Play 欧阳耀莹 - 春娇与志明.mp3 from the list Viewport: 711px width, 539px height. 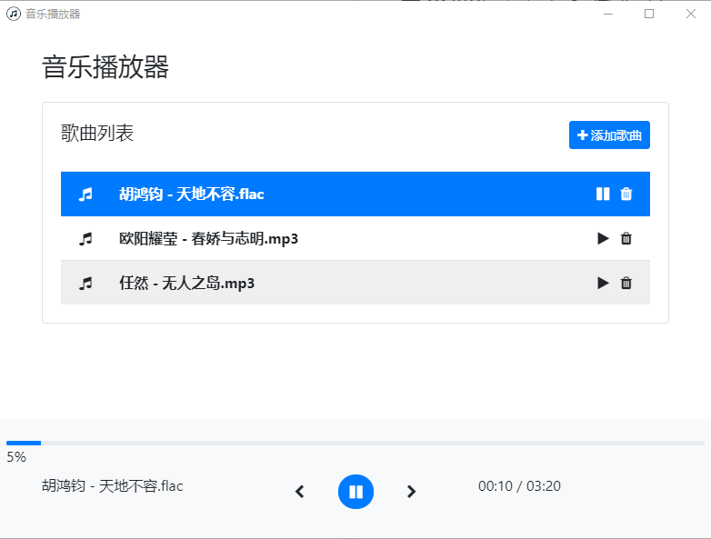click(x=603, y=238)
